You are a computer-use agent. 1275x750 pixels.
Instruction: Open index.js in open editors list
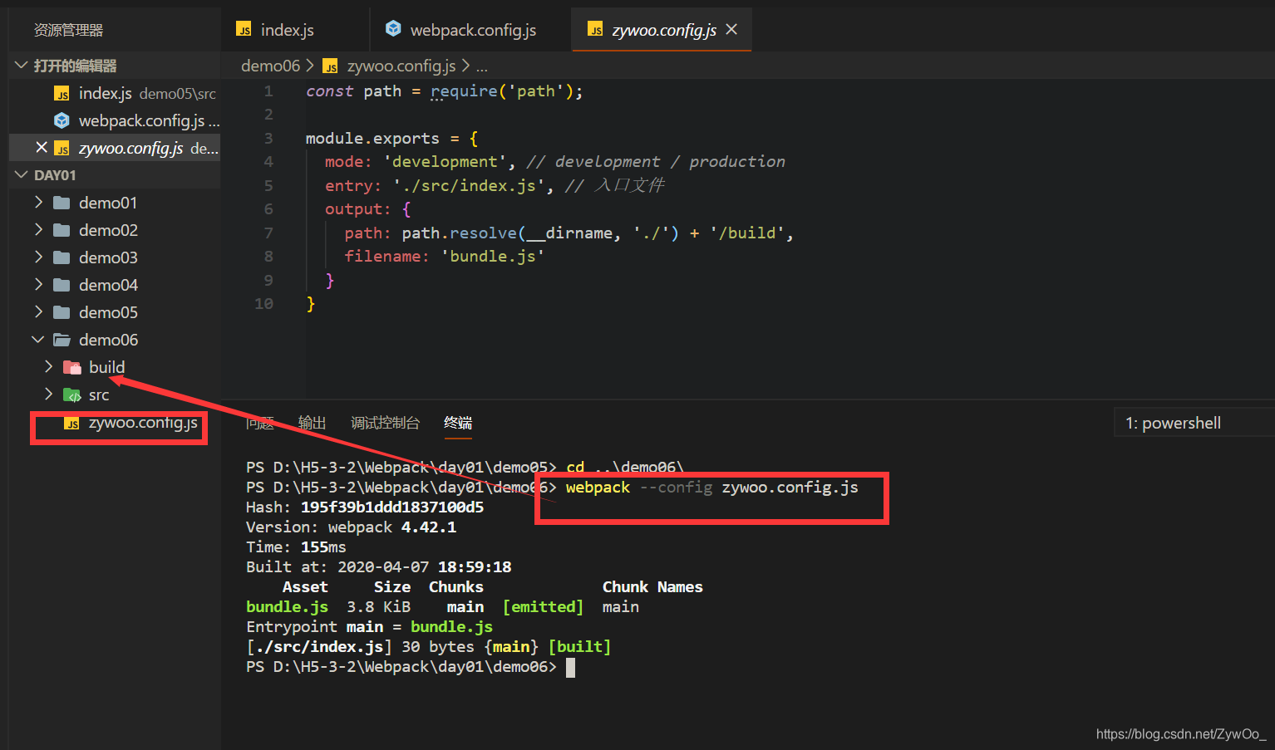(x=115, y=93)
